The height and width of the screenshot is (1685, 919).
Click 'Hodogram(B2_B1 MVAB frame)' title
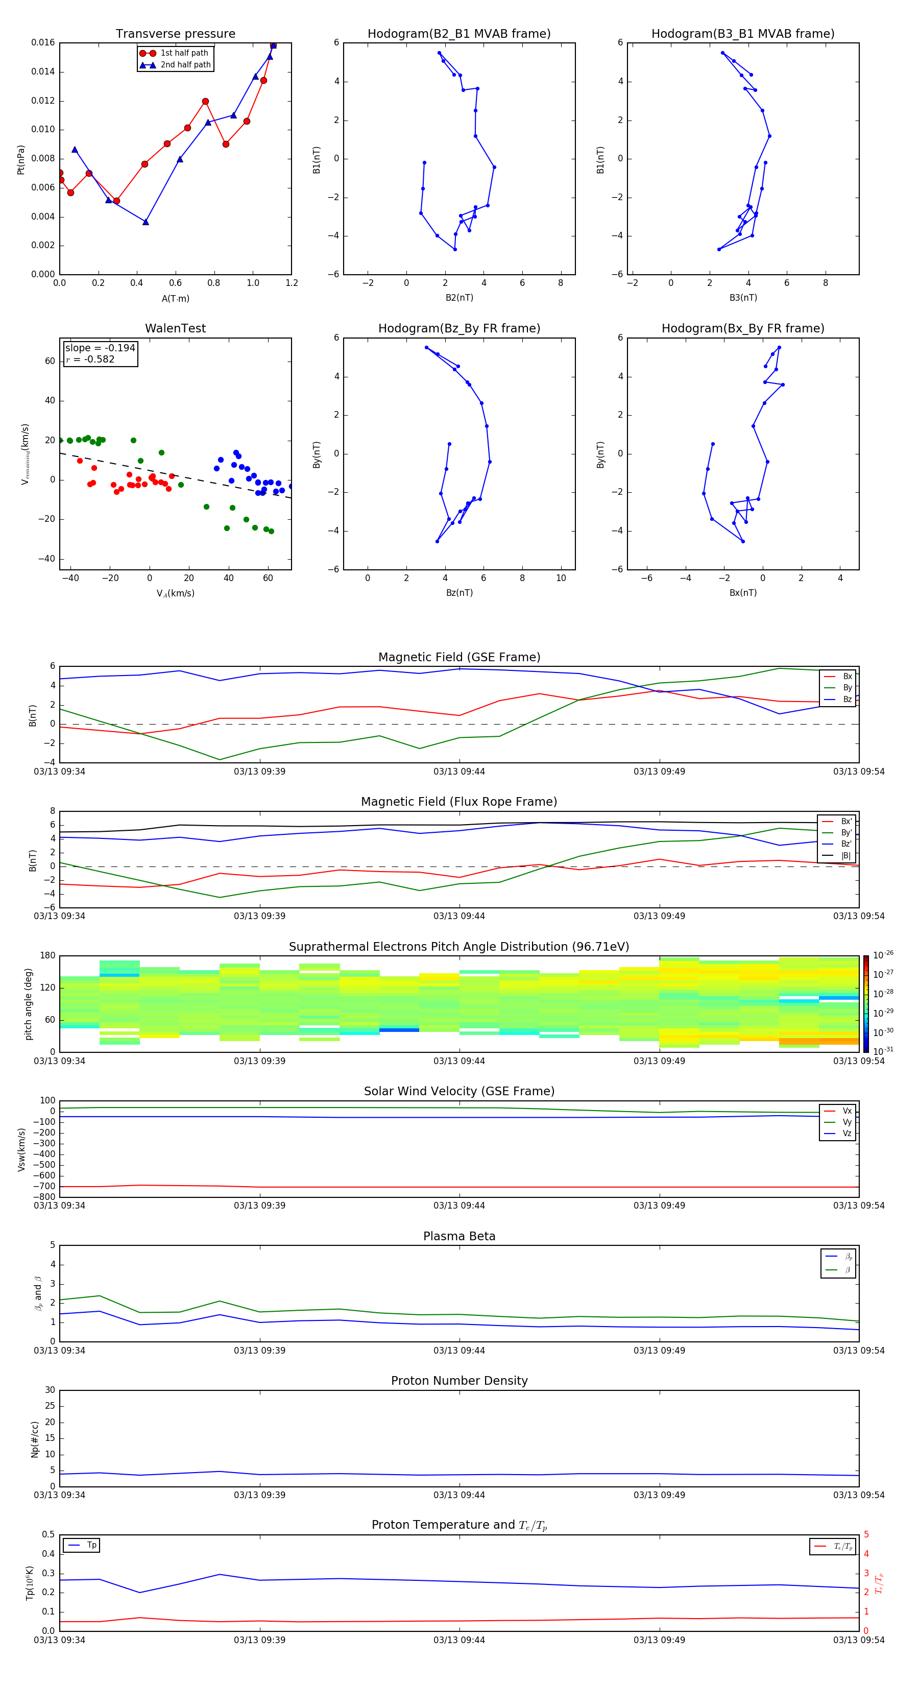point(459,34)
